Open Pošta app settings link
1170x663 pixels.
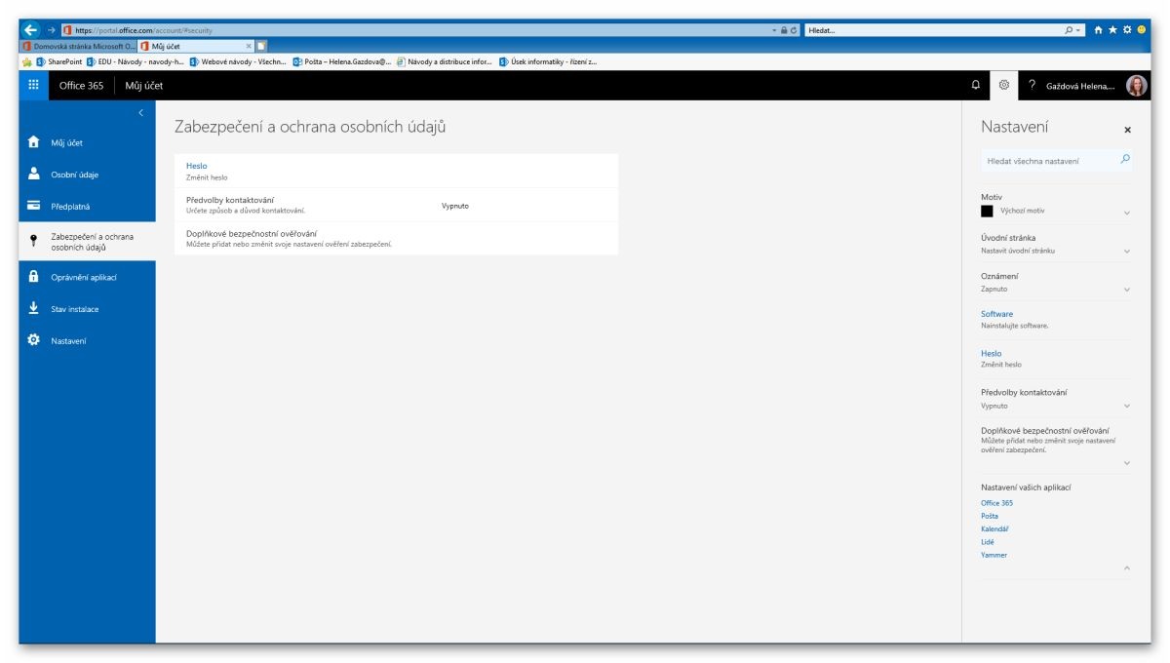pos(990,516)
